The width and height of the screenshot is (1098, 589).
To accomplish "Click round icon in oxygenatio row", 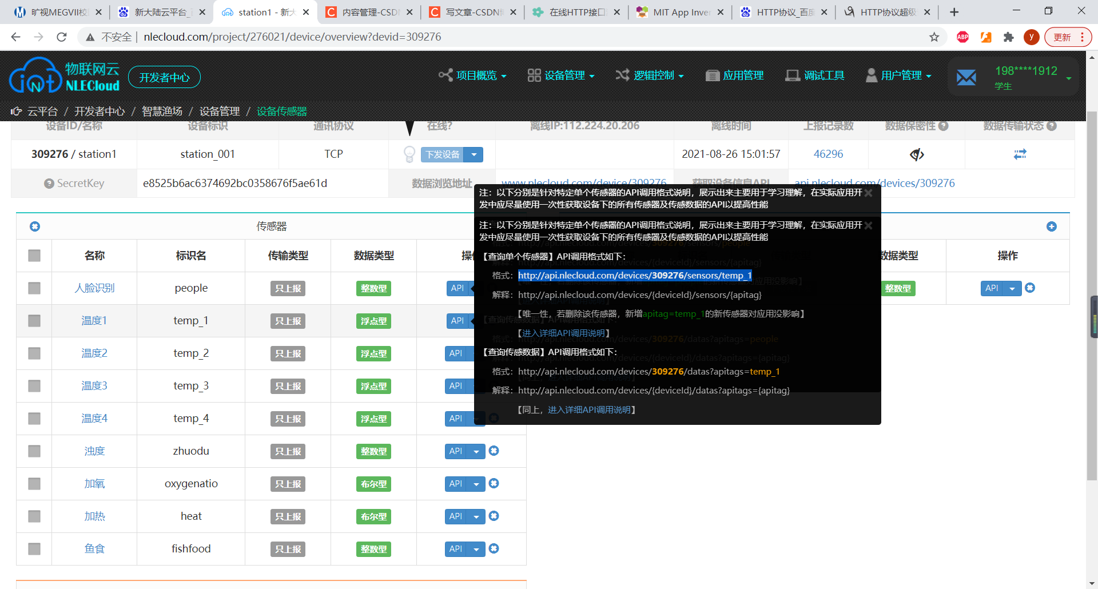I will pyautogui.click(x=494, y=483).
